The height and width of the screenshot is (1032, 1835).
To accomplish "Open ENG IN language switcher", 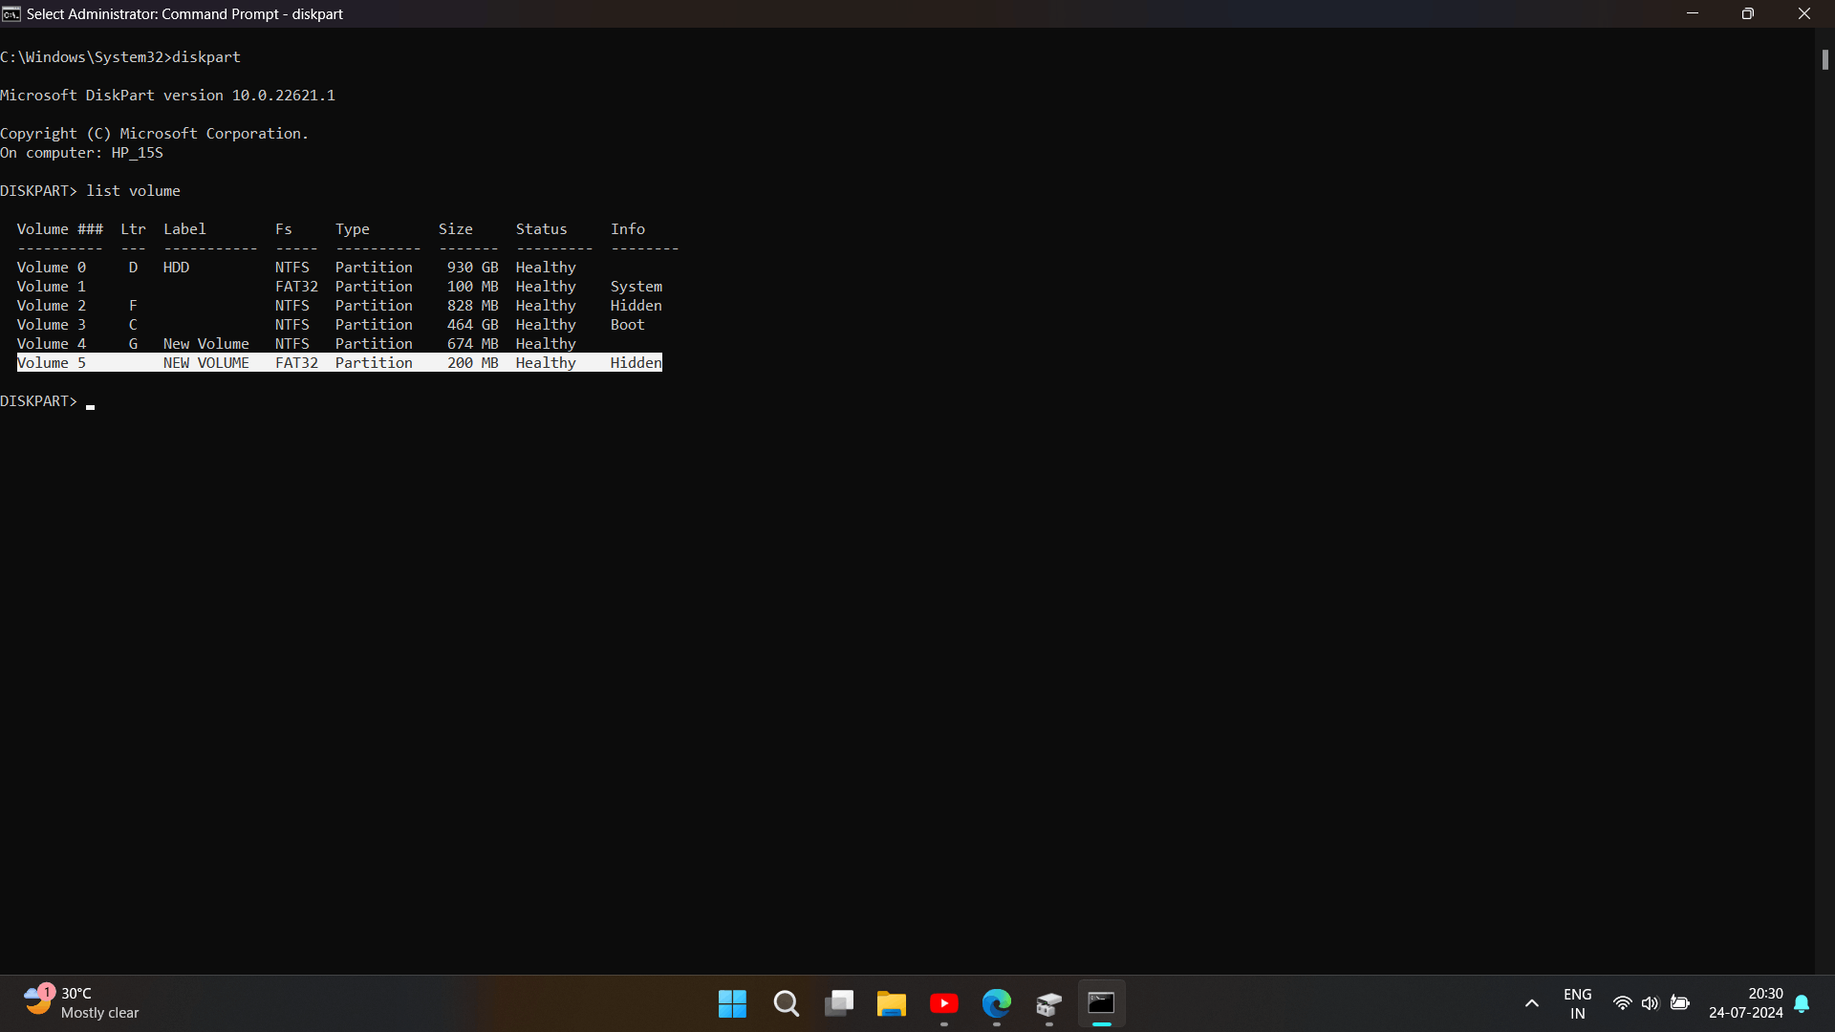I will (x=1578, y=1003).
